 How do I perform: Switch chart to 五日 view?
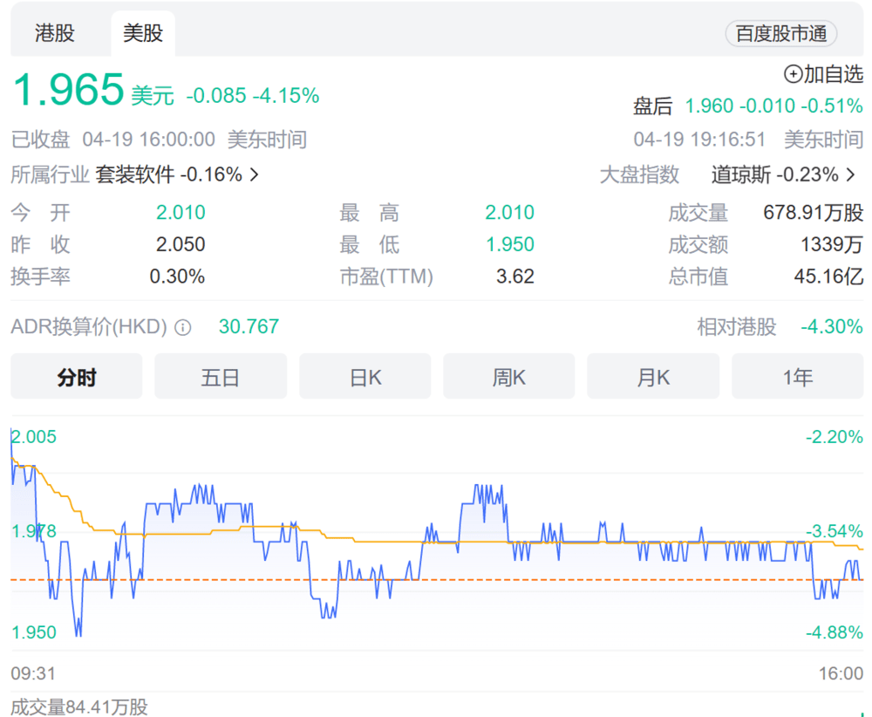pyautogui.click(x=220, y=377)
